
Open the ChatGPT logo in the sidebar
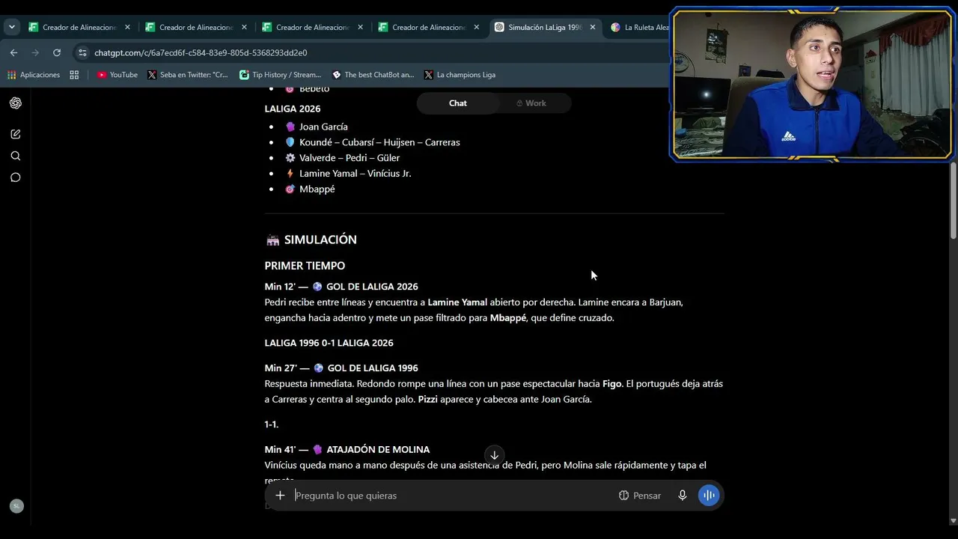coord(15,103)
